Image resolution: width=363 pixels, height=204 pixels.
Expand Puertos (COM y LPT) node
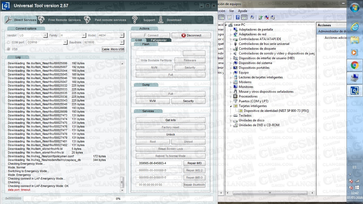[231, 101]
